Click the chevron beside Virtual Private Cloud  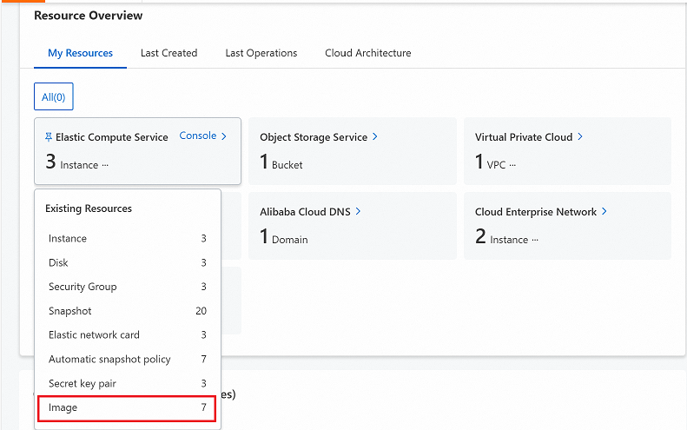[x=580, y=136]
